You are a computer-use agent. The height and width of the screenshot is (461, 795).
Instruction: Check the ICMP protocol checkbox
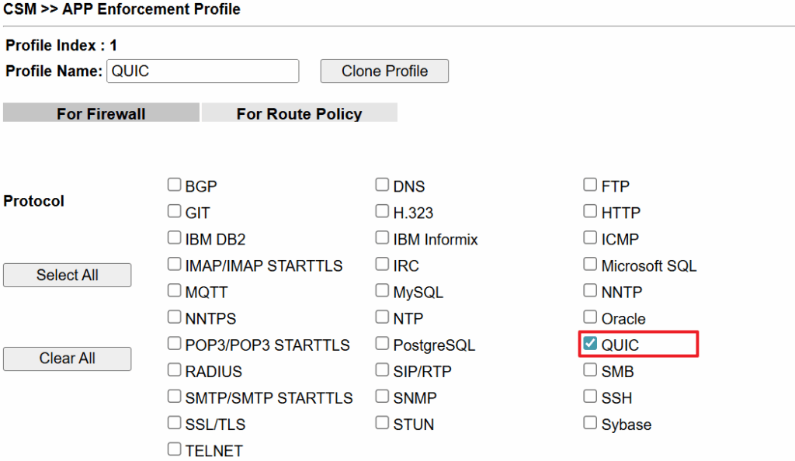tap(590, 238)
